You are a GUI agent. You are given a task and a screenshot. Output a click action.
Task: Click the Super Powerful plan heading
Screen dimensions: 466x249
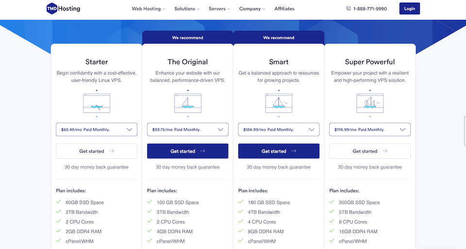[370, 62]
